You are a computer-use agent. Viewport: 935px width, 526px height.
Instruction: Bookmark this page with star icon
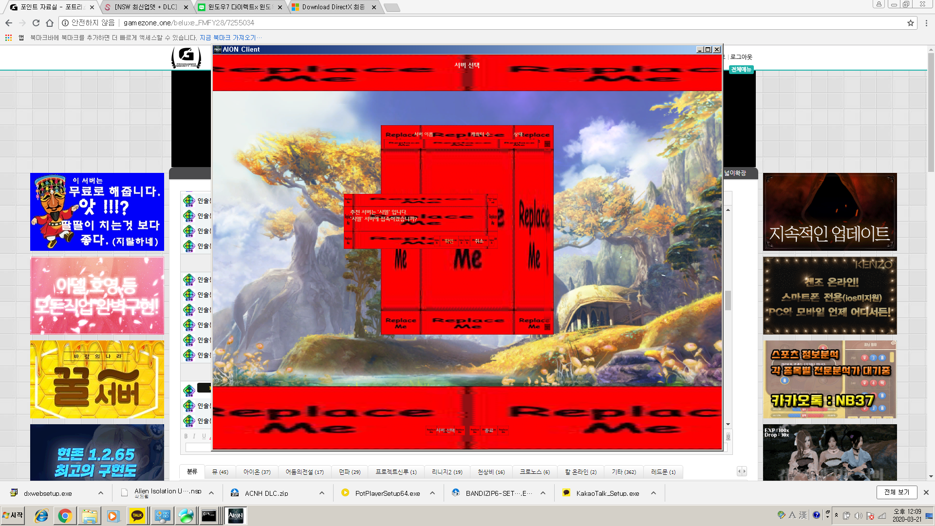[910, 23]
